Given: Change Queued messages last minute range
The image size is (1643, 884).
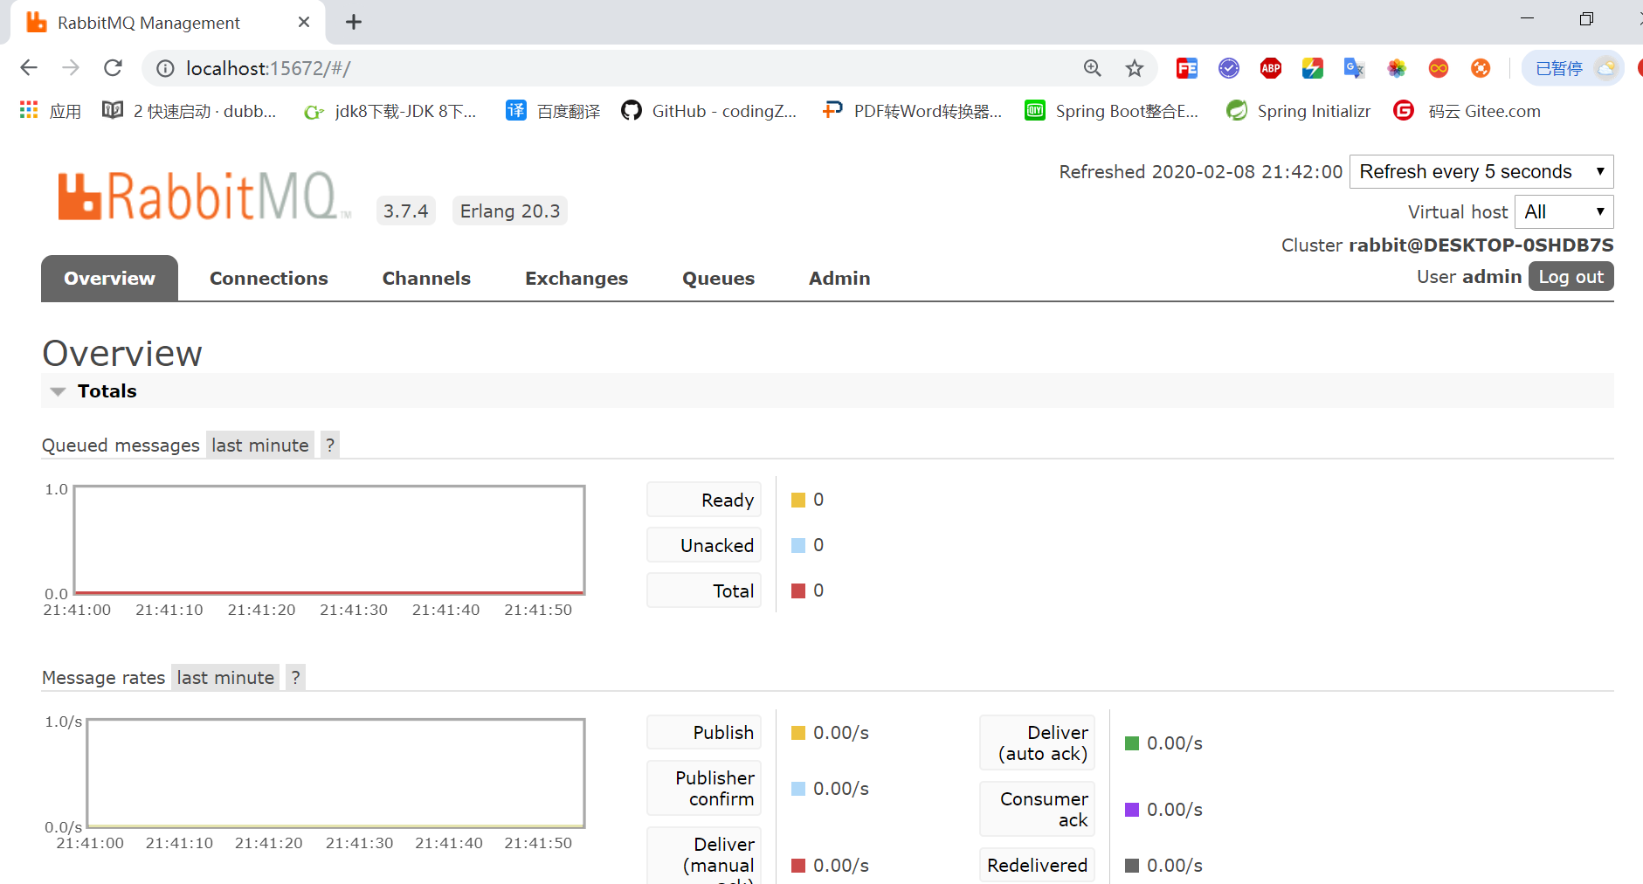Looking at the screenshot, I should click(x=260, y=445).
